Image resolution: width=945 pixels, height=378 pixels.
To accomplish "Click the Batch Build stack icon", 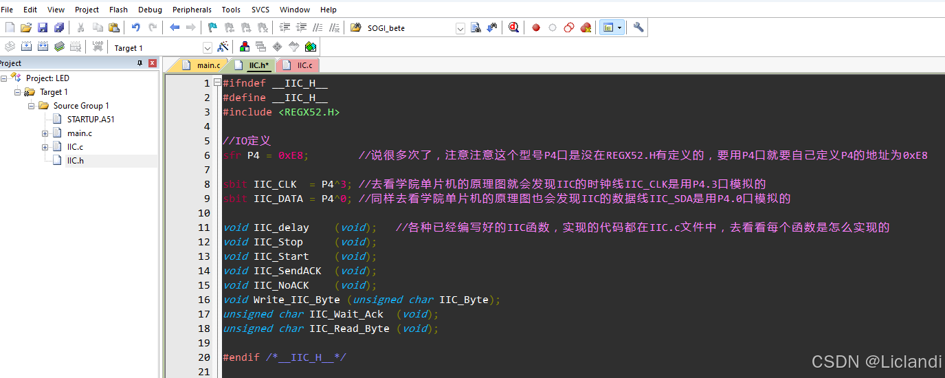I will tap(59, 47).
